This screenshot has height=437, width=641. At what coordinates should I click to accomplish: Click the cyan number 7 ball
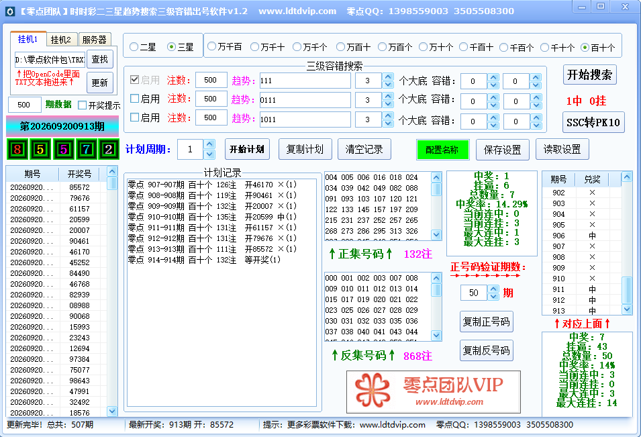pyautogui.click(x=86, y=149)
